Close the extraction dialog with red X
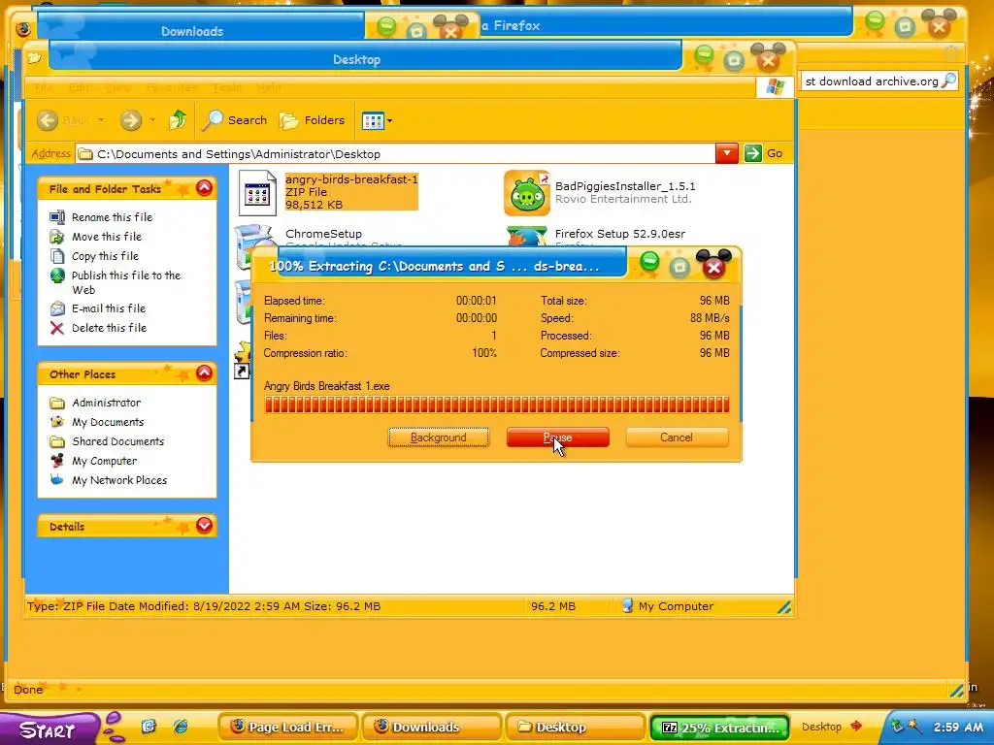This screenshot has width=994, height=745. coord(713,267)
